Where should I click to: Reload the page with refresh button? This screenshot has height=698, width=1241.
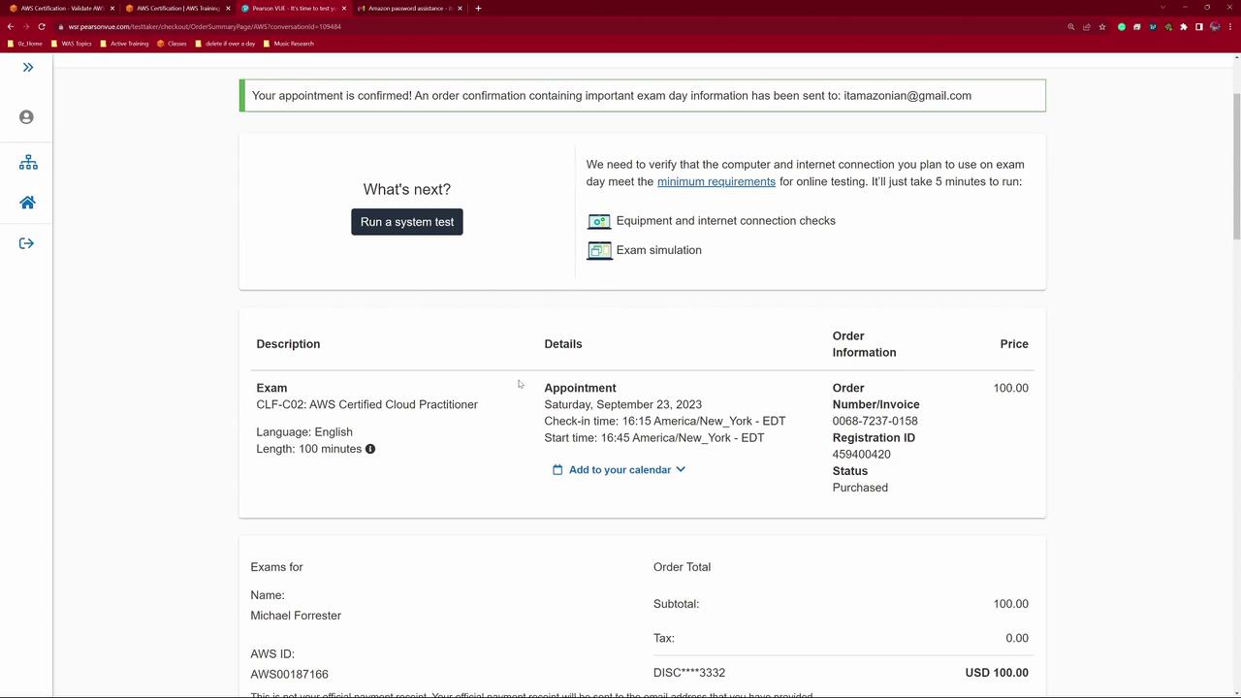42,27
